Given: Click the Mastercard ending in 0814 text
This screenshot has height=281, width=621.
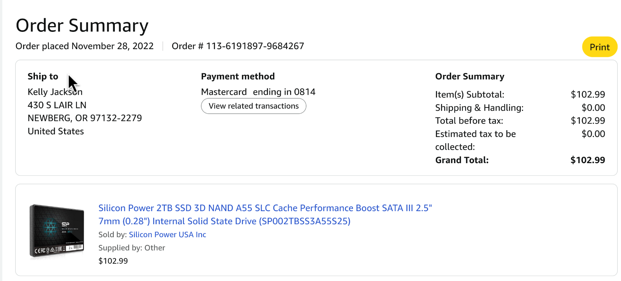Looking at the screenshot, I should coord(258,92).
